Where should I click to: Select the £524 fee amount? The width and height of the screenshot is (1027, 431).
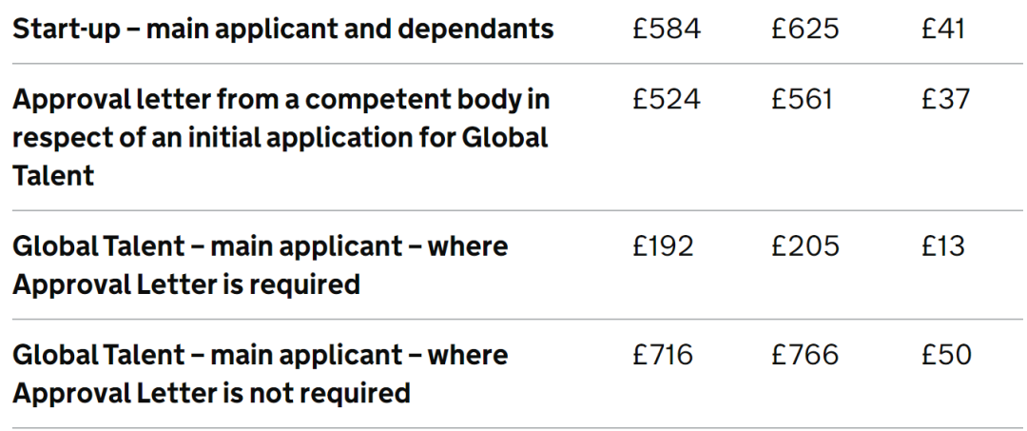[x=666, y=99]
